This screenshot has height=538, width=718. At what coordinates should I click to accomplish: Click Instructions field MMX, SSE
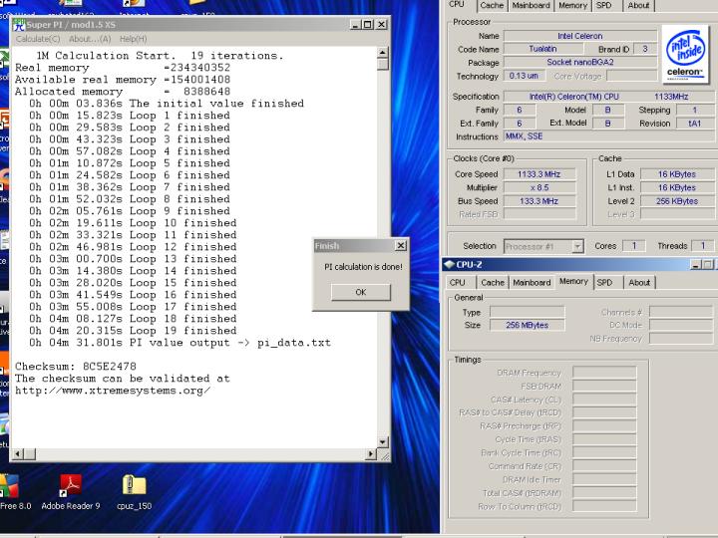[610, 136]
